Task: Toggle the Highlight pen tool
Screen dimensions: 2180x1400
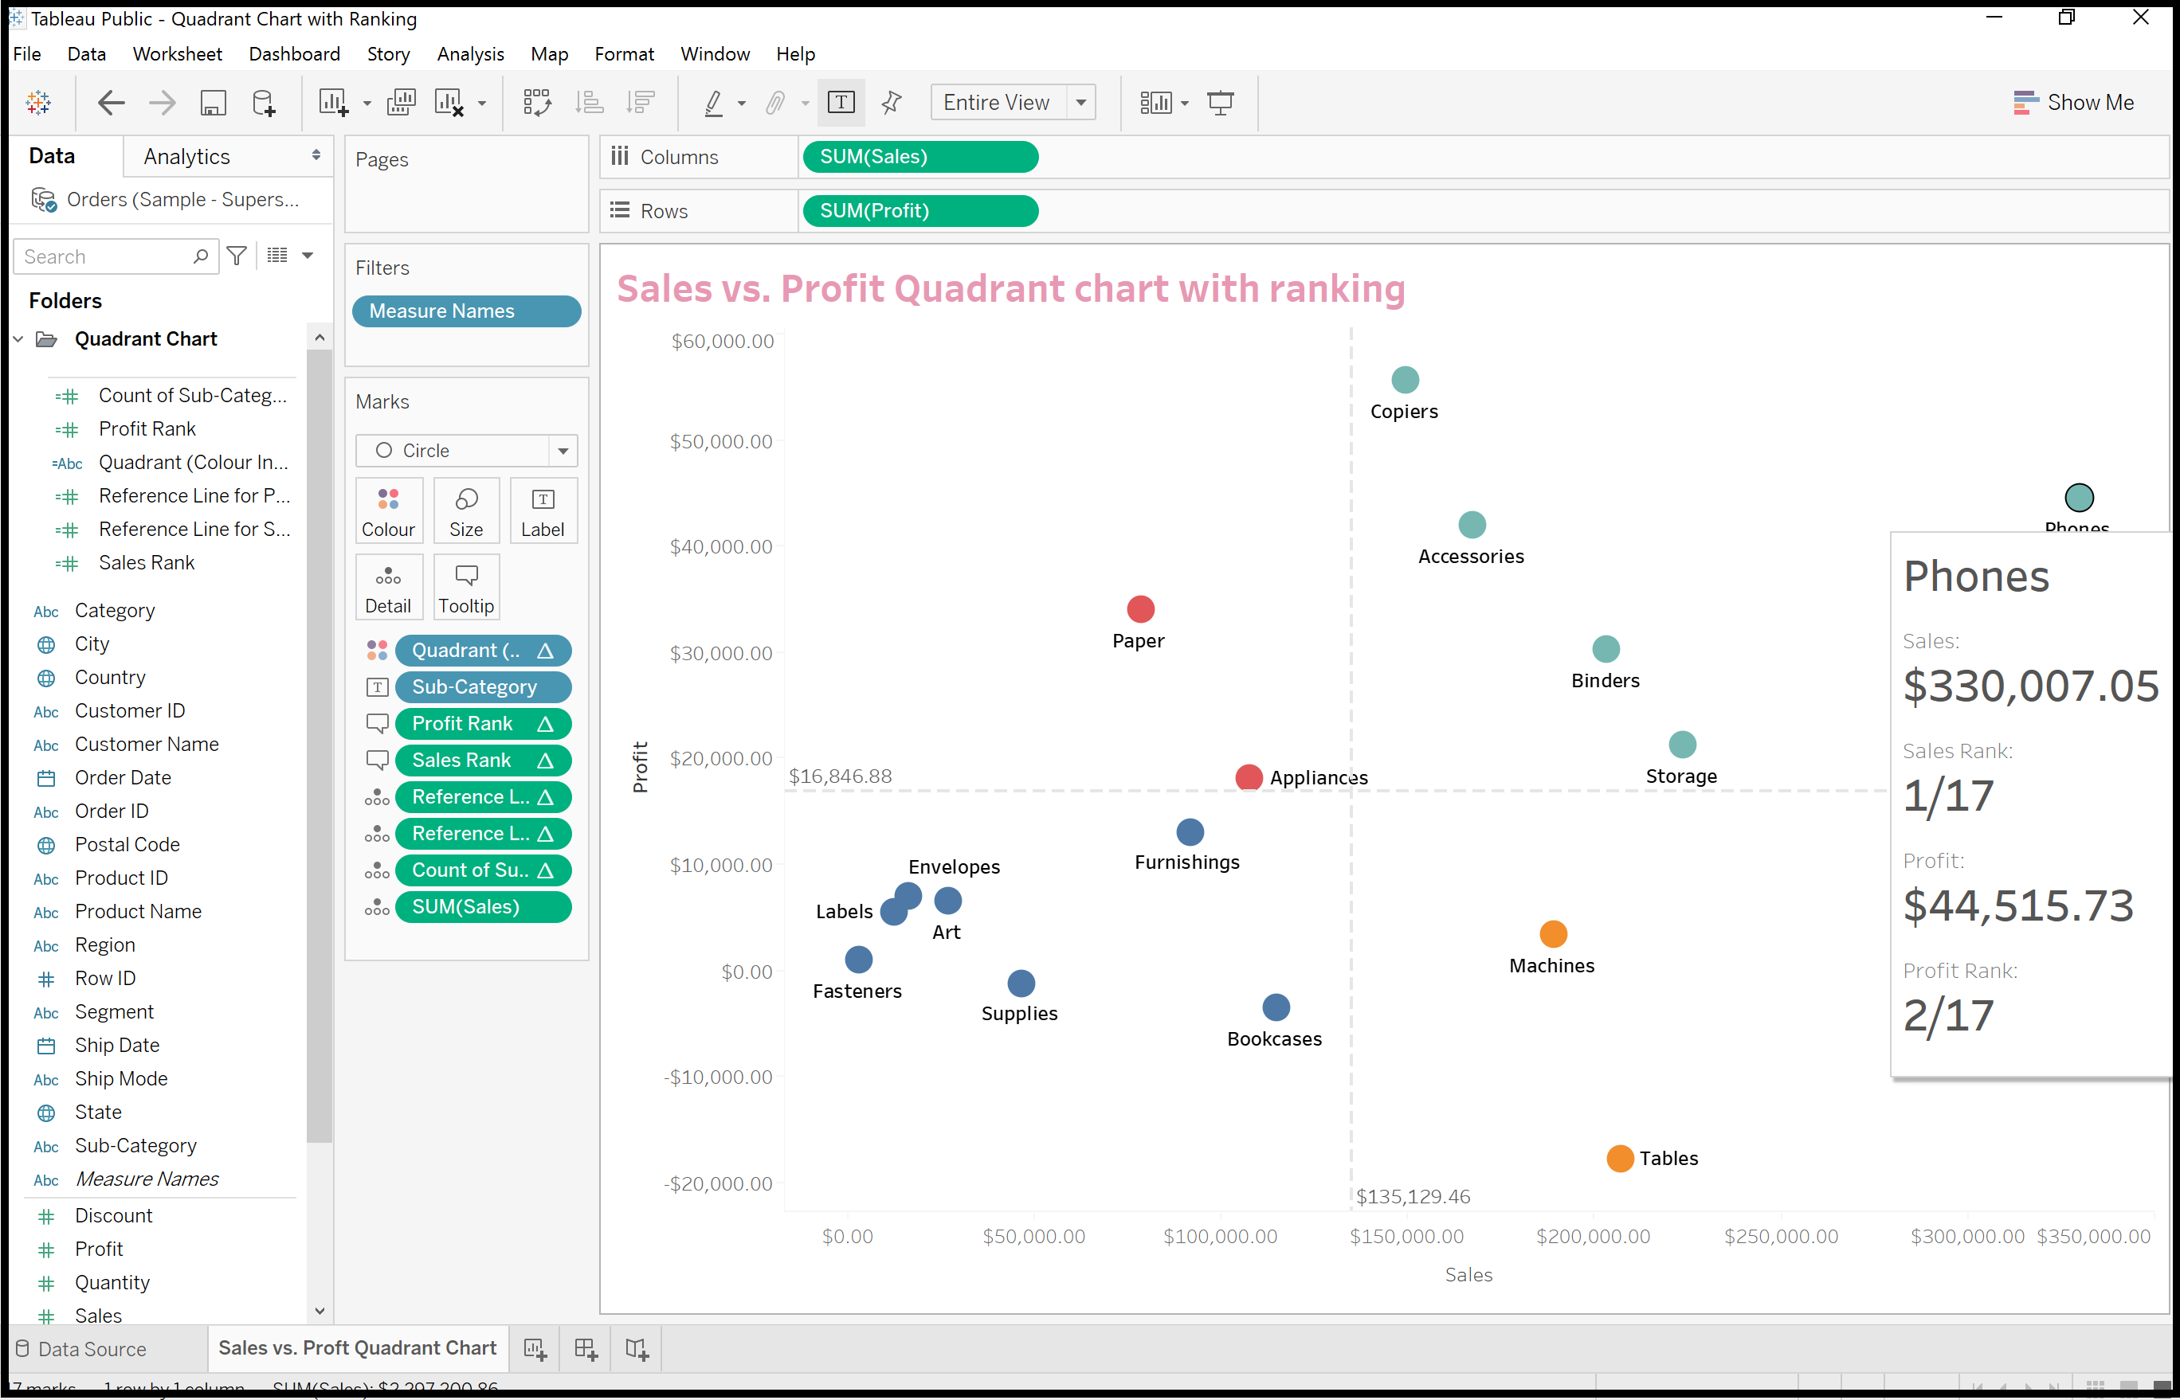Action: click(714, 103)
